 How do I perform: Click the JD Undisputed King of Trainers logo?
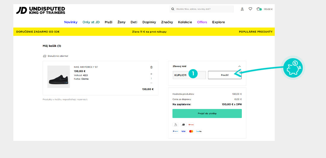(x=41, y=10)
